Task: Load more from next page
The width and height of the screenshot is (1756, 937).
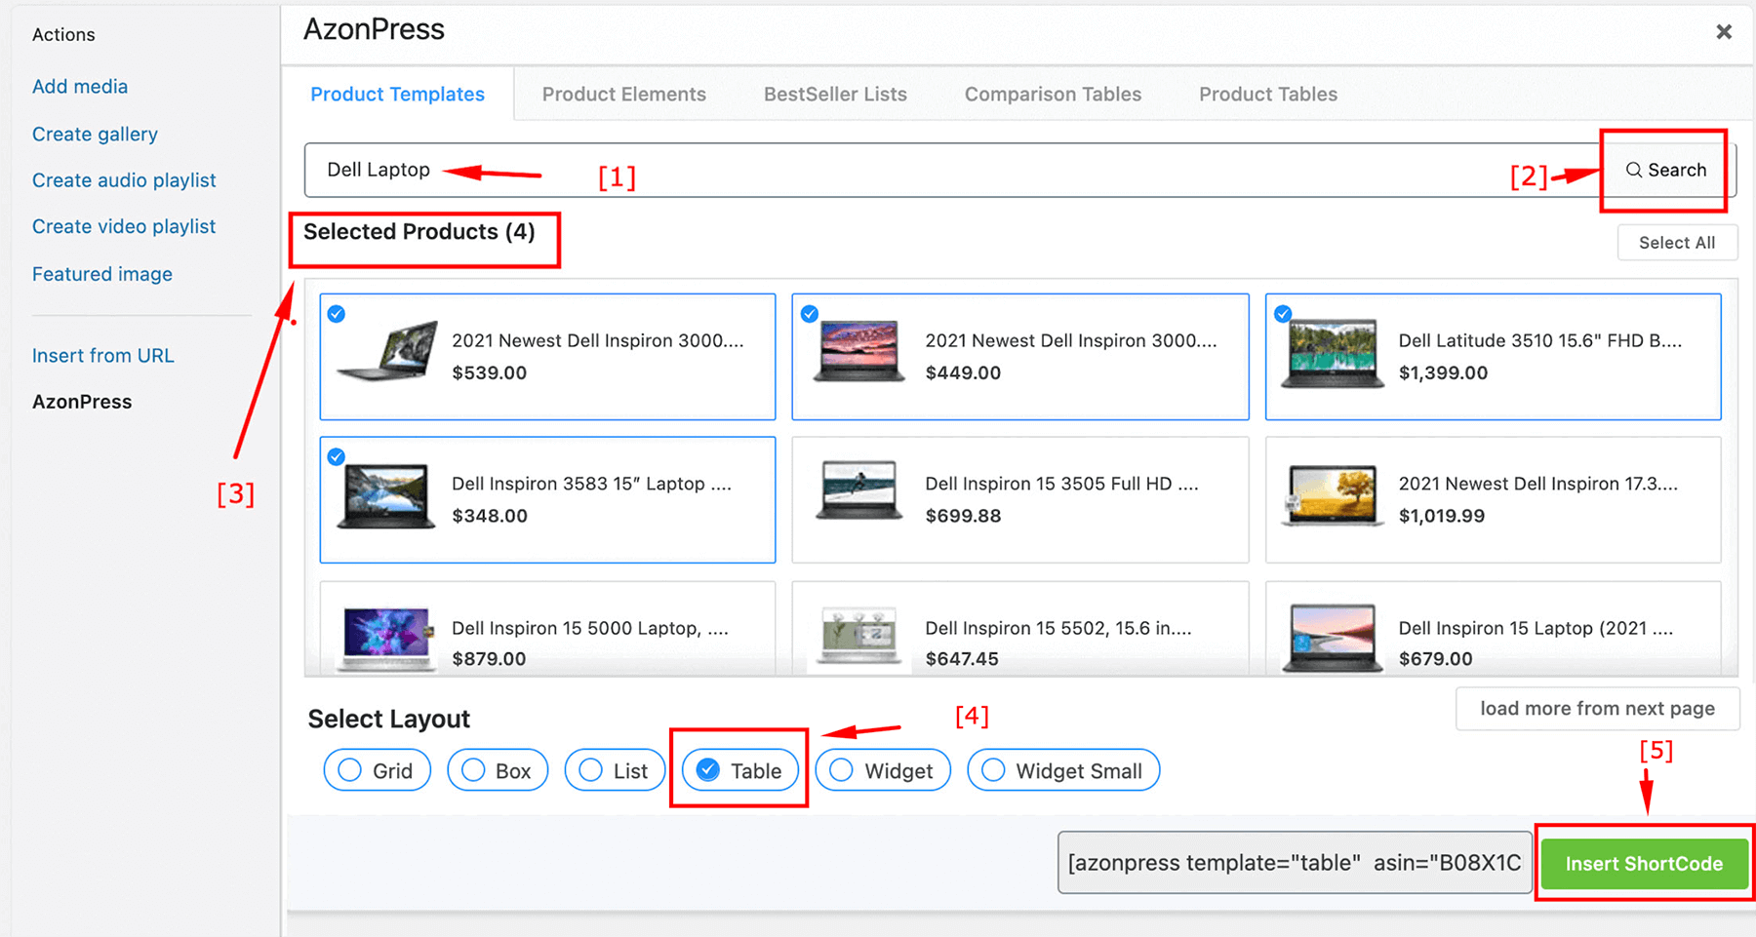Action: 1597,709
